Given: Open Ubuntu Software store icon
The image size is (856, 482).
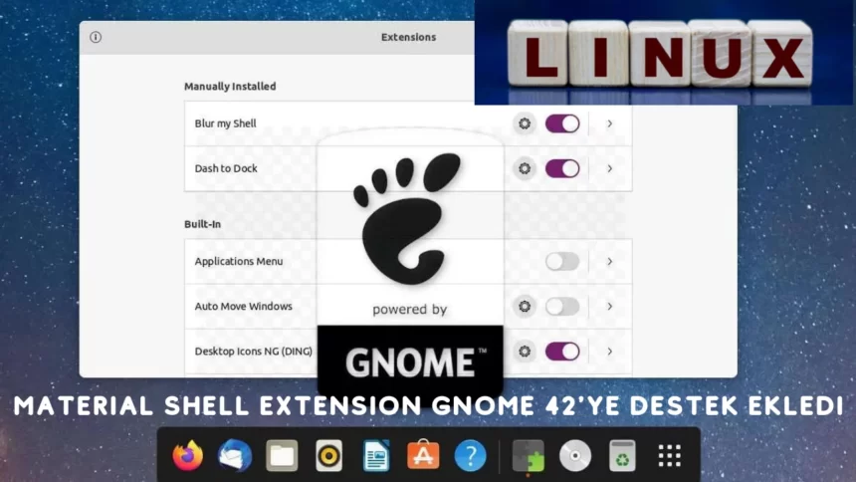Looking at the screenshot, I should [x=423, y=456].
